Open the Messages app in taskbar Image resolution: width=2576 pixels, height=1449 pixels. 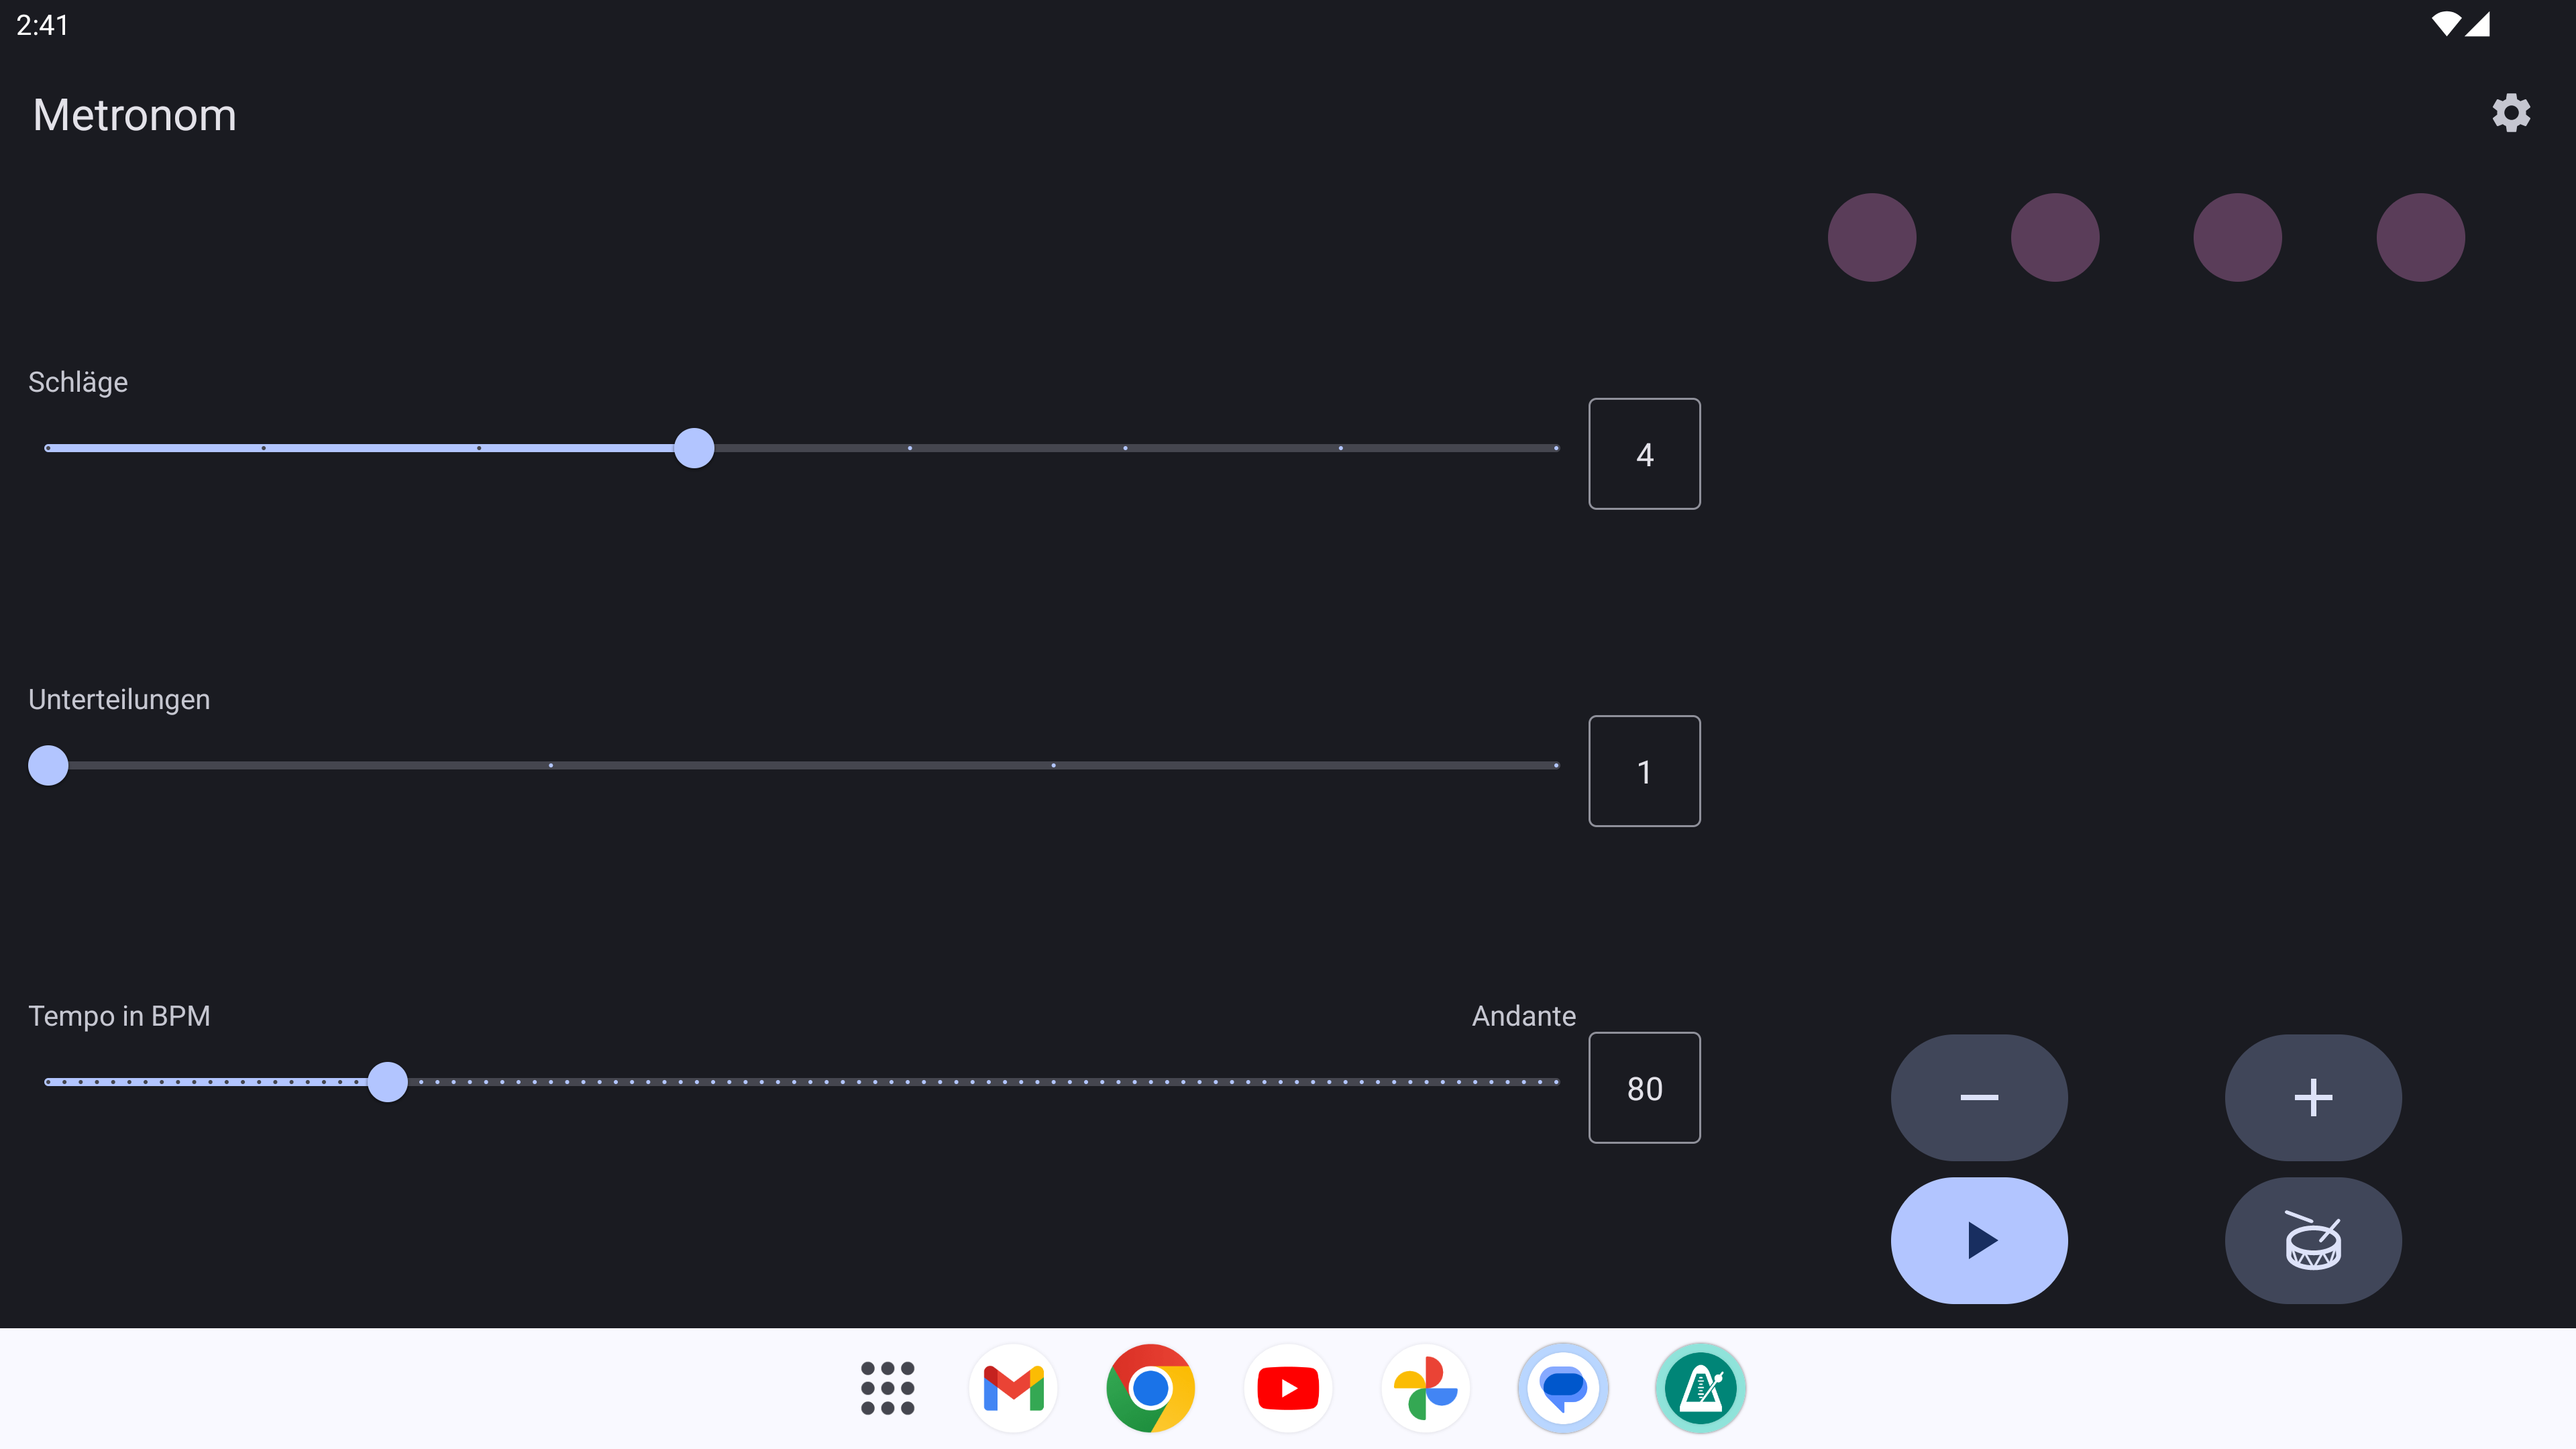click(1562, 1388)
